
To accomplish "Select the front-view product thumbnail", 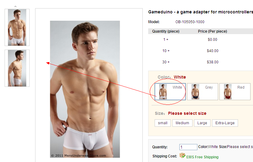I will (17, 27).
